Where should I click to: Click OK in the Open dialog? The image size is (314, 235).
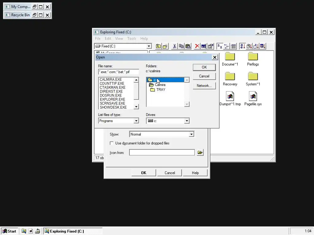[x=204, y=67]
